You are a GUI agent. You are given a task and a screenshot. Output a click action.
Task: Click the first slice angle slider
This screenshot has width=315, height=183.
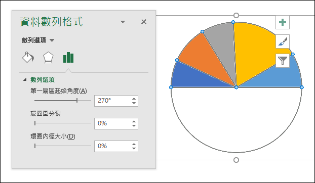click(x=63, y=101)
